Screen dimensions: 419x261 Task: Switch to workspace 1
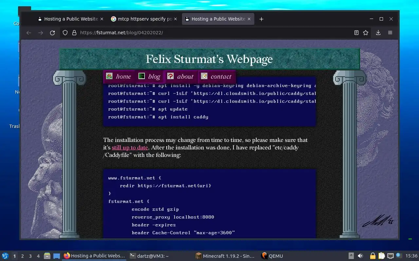pyautogui.click(x=14, y=256)
